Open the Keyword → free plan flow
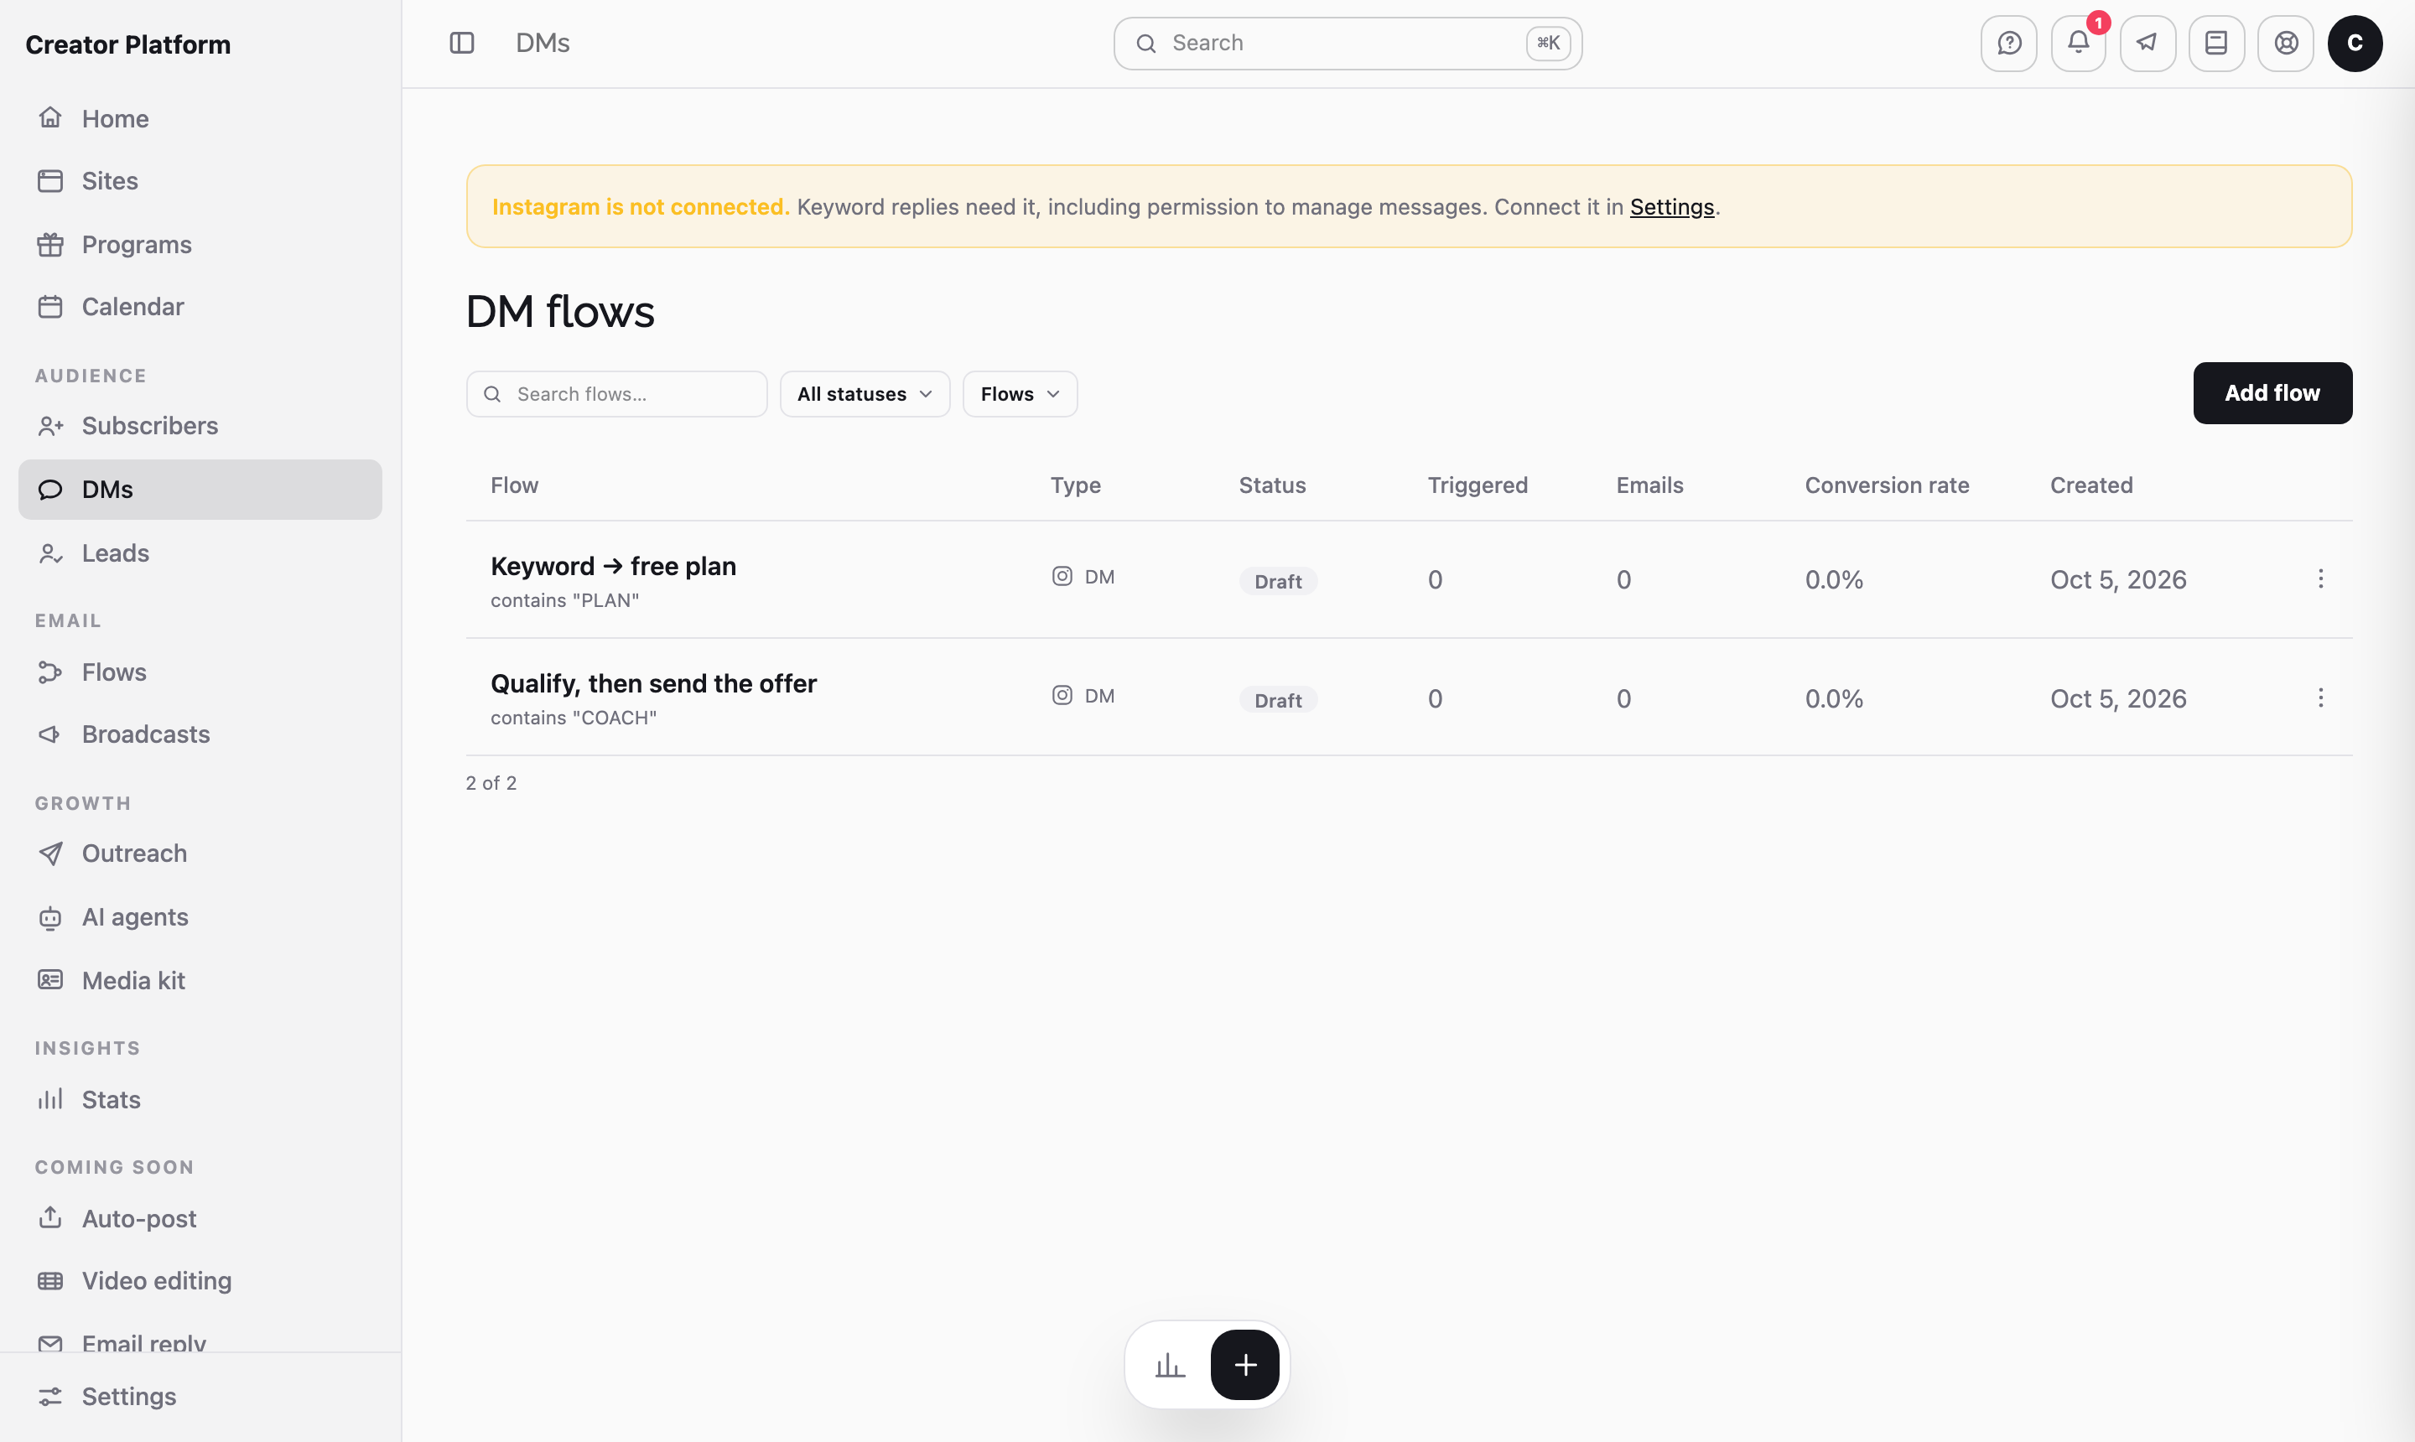2415x1442 pixels. click(613, 566)
